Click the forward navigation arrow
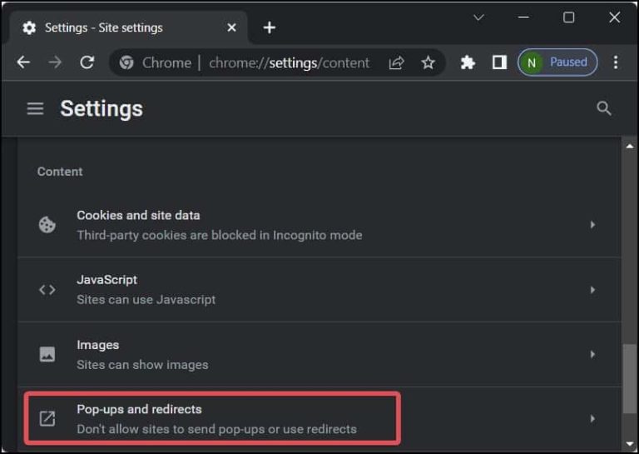Screen dimensions: 639x454 click(x=55, y=62)
